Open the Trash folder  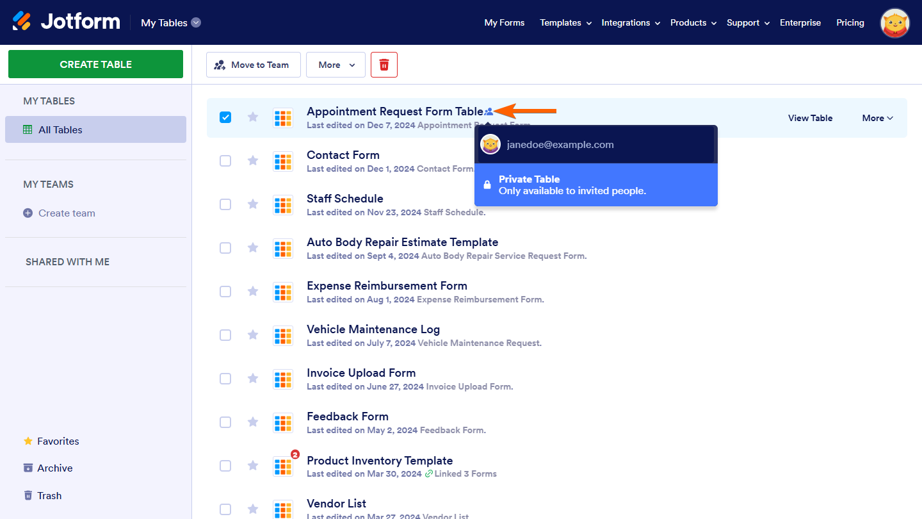[x=49, y=495]
